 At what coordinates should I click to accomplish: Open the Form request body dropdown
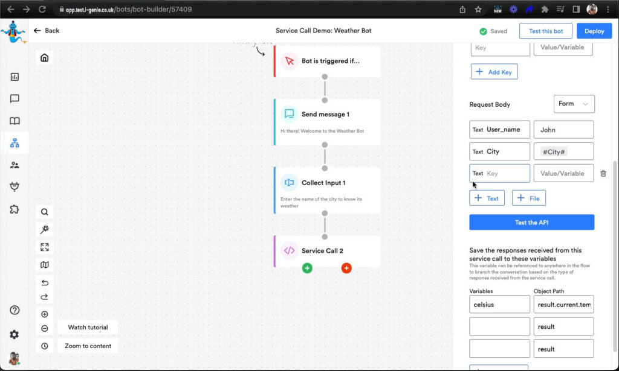(x=574, y=104)
